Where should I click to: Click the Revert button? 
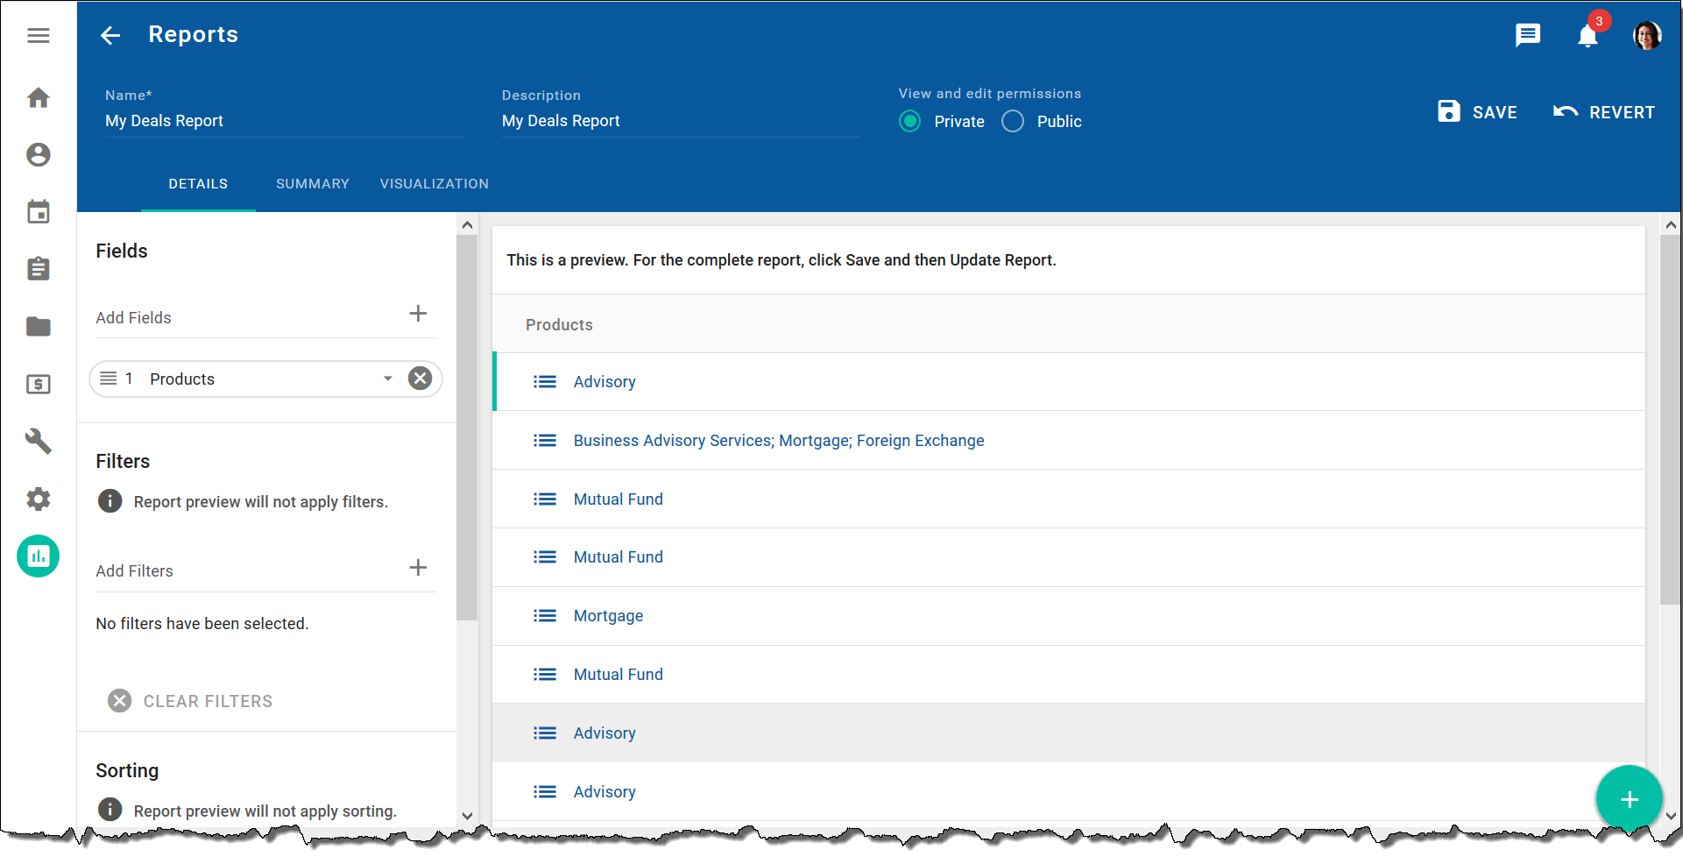coord(1604,112)
